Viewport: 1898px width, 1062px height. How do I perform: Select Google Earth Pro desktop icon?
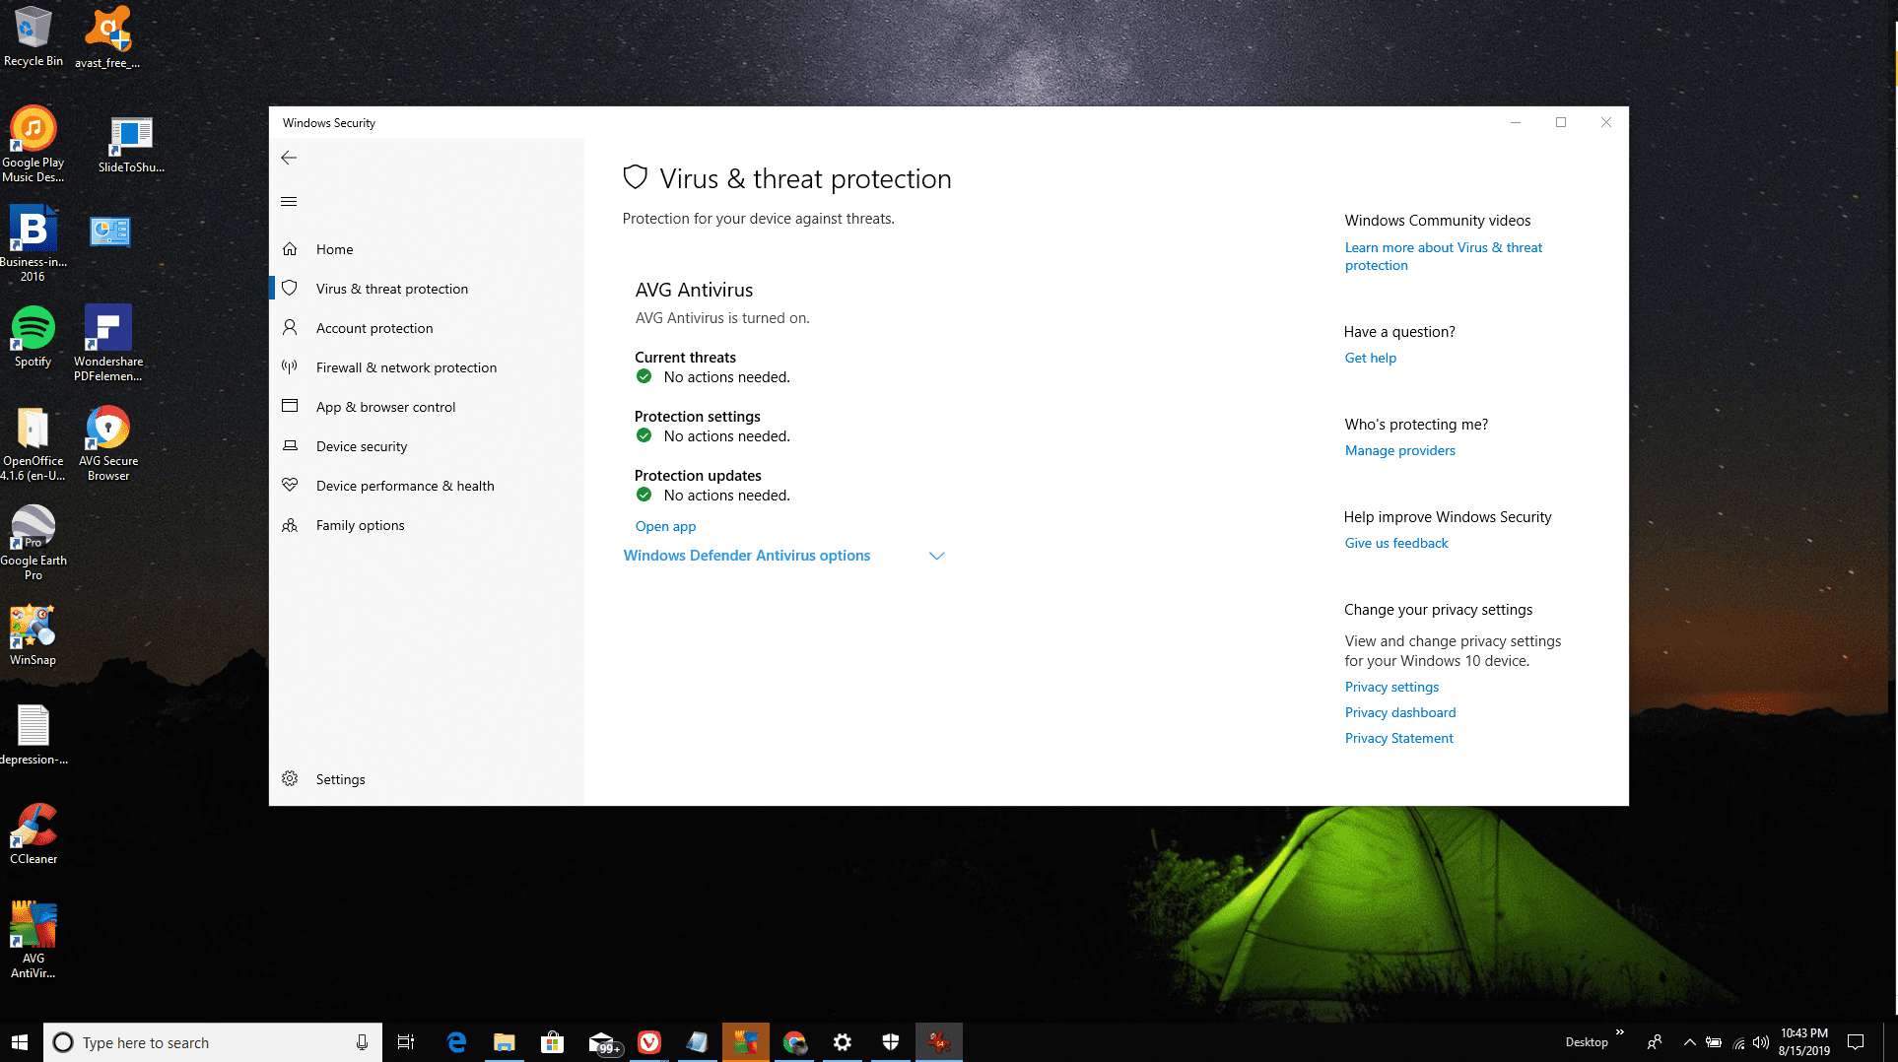tap(34, 543)
